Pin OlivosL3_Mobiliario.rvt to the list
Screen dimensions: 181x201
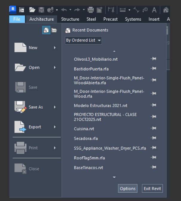[x=154, y=59]
